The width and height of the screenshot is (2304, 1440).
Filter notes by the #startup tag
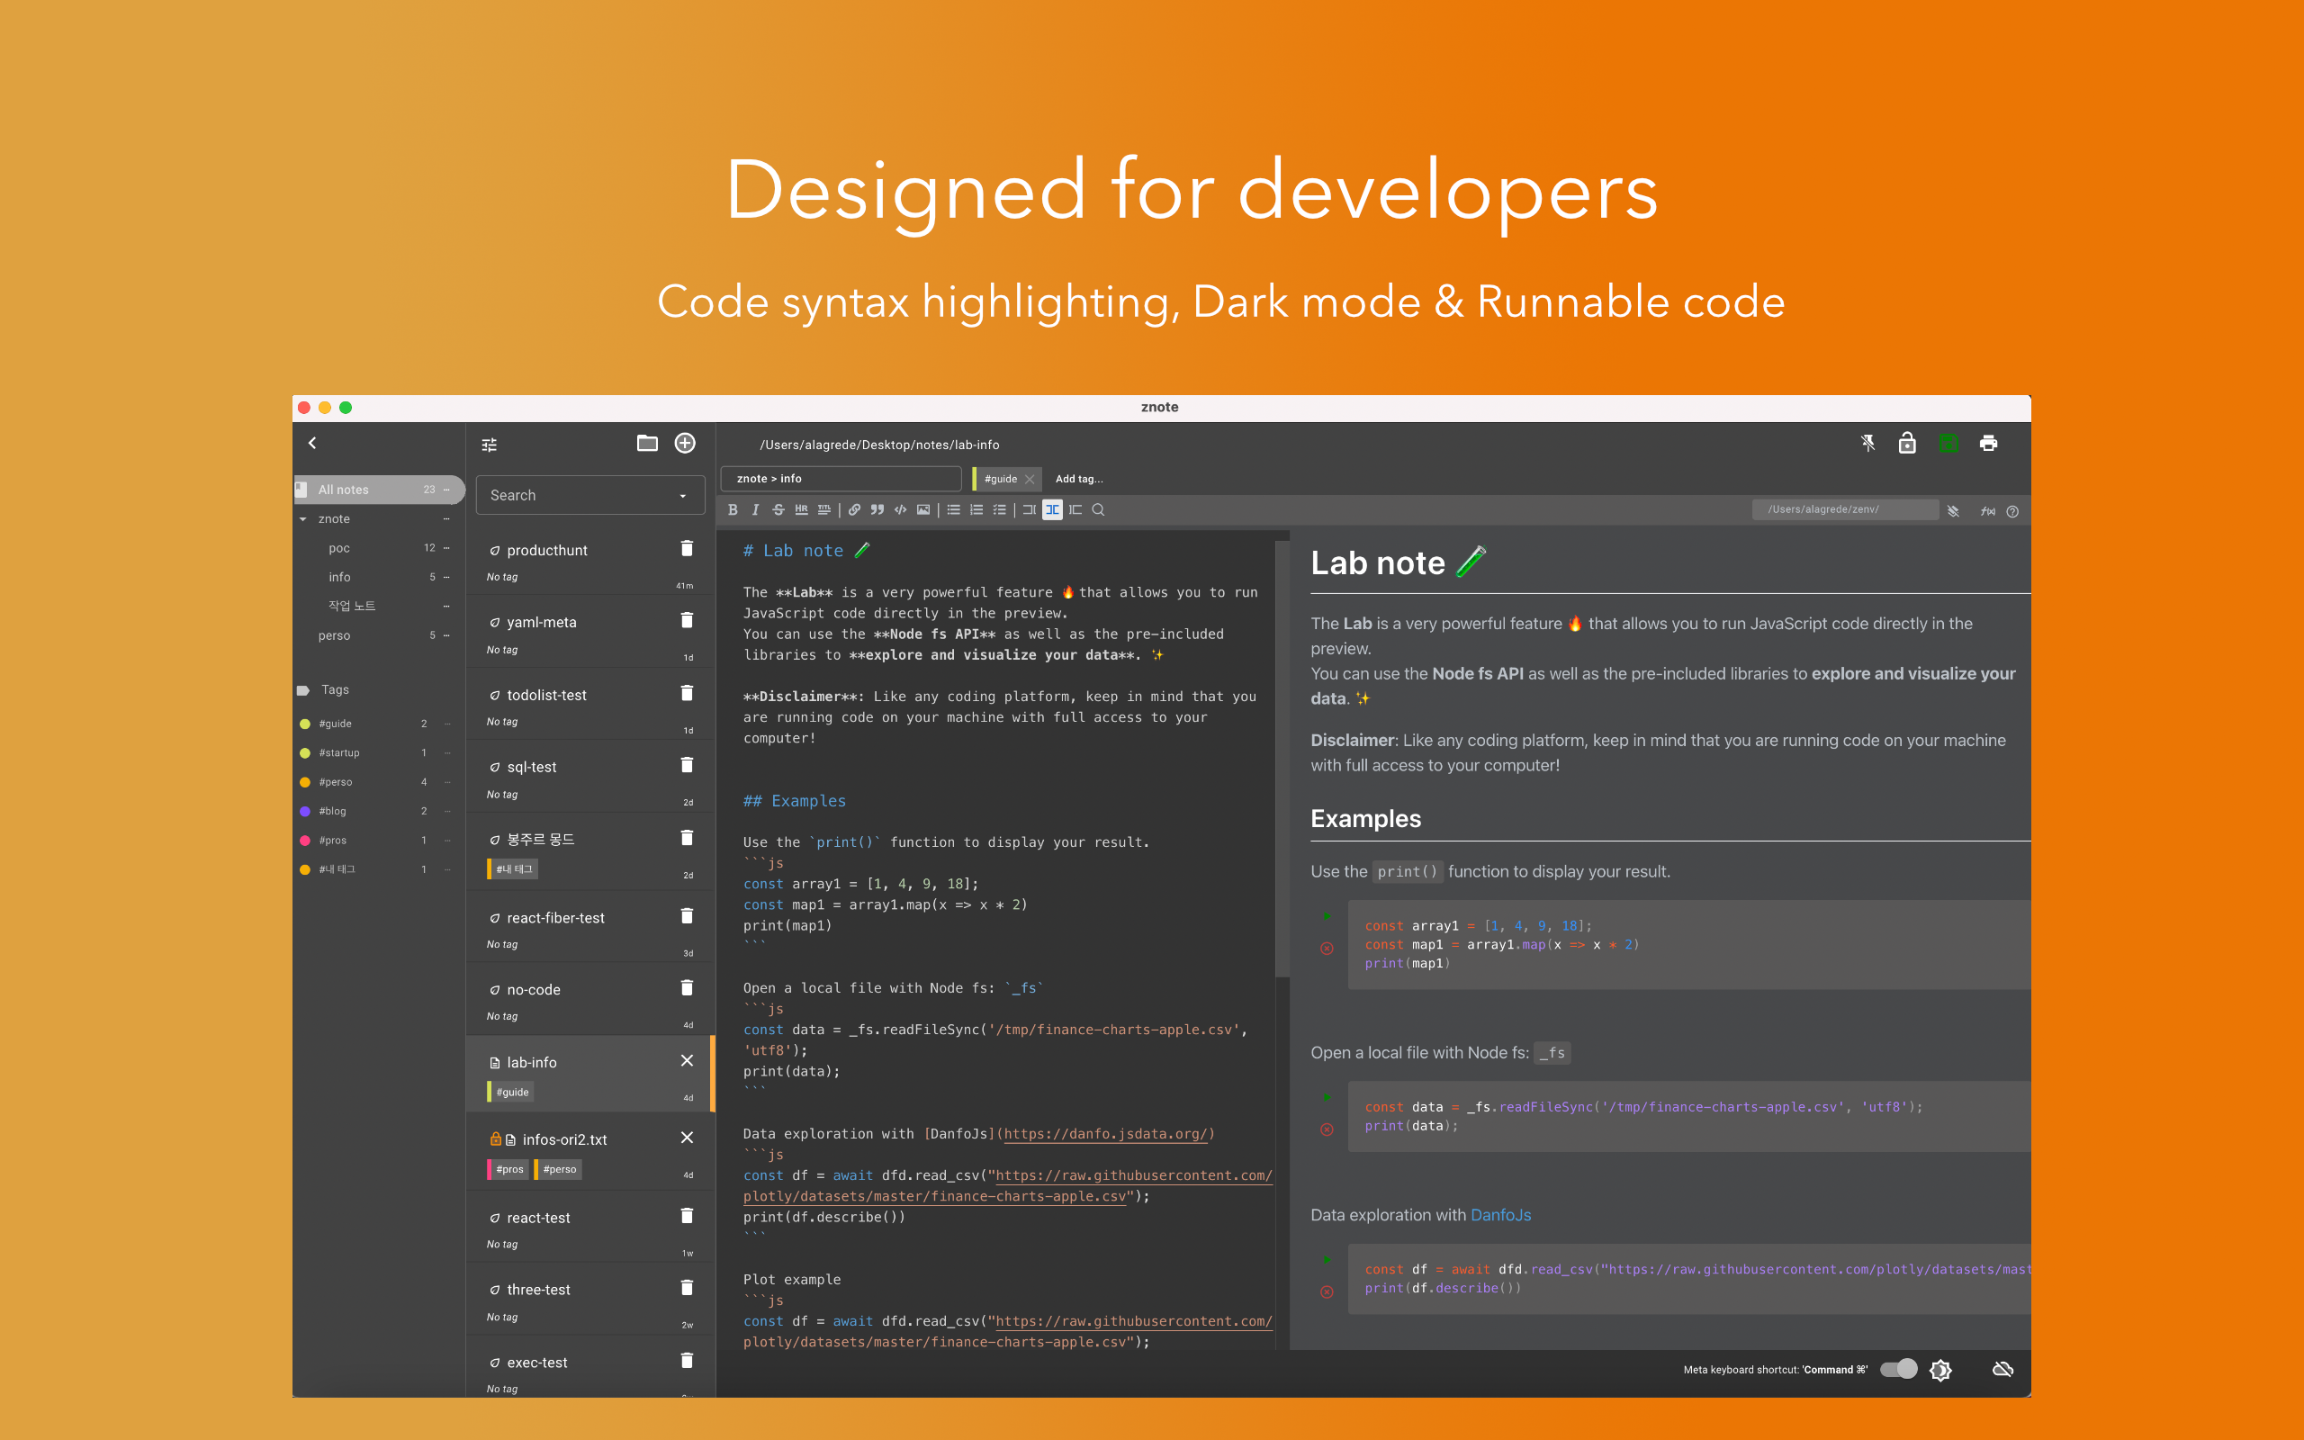(339, 752)
